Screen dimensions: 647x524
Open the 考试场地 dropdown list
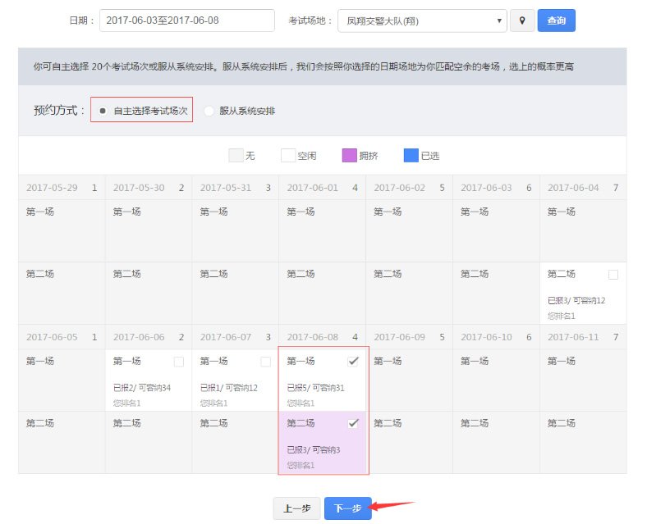pos(422,21)
